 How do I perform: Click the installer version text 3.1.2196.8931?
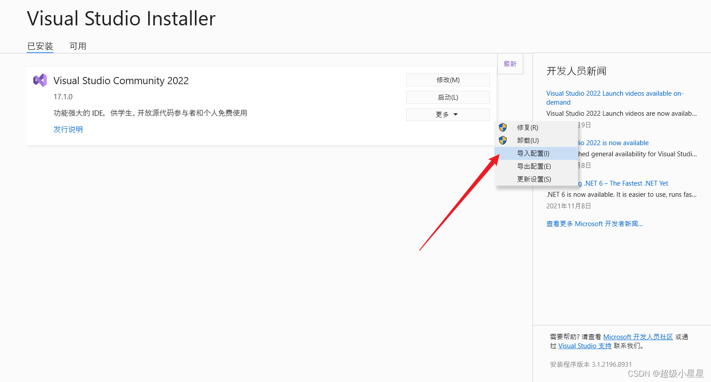point(612,365)
